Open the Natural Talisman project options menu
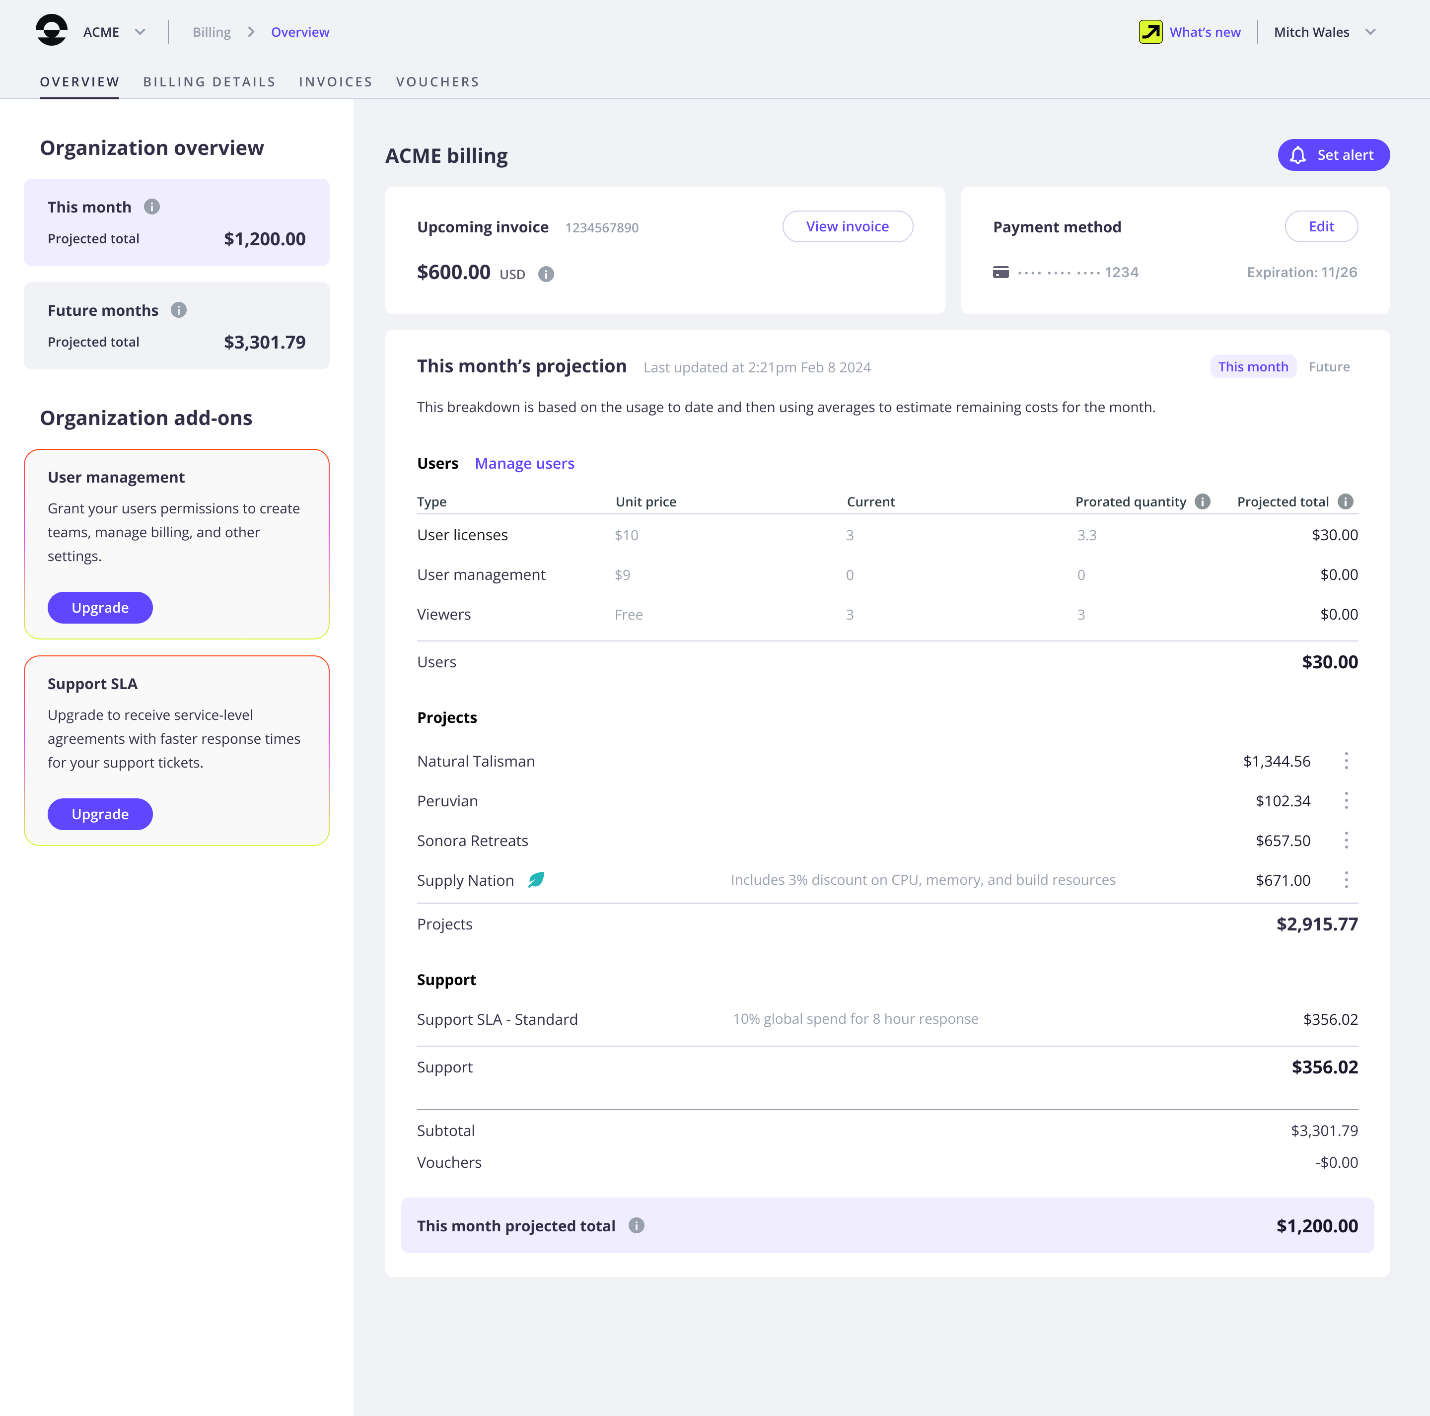 pos(1347,760)
